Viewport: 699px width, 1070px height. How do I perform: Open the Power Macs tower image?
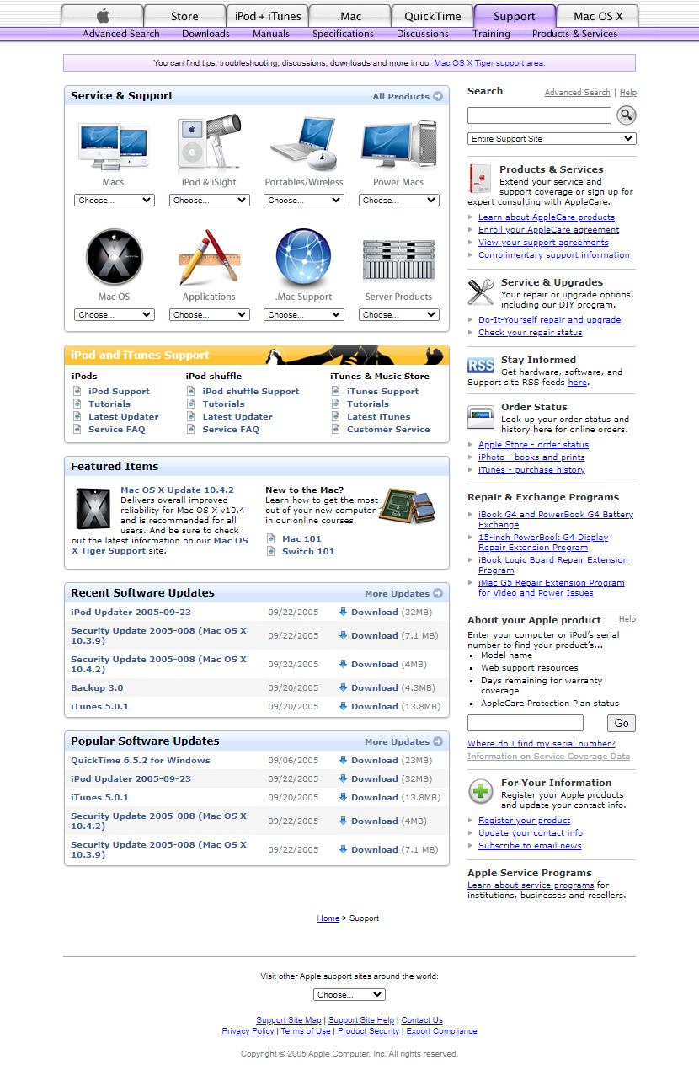[x=398, y=146]
